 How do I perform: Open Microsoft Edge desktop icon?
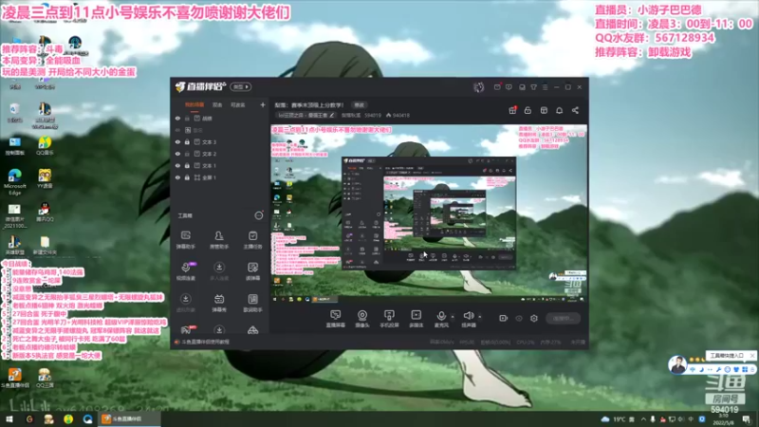pyautogui.click(x=14, y=182)
